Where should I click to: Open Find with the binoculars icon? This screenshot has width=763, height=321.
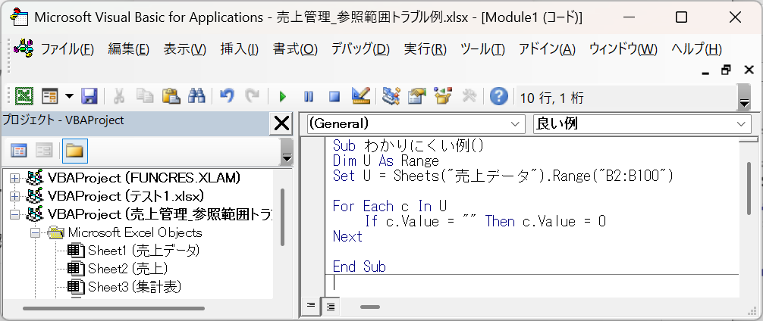[x=196, y=96]
